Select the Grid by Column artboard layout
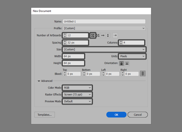Viewport: 182px width, 132px height. [98, 35]
